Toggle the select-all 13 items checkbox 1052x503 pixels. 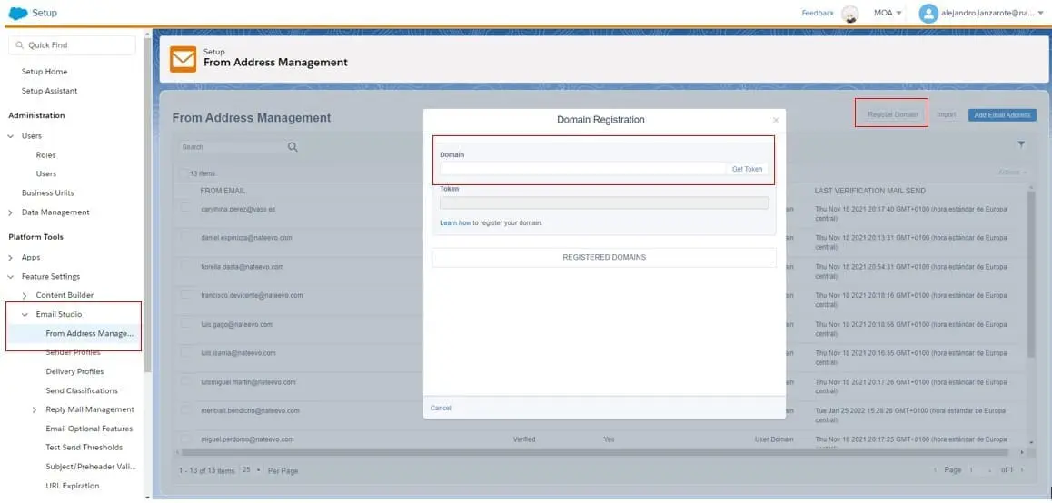tap(183, 173)
